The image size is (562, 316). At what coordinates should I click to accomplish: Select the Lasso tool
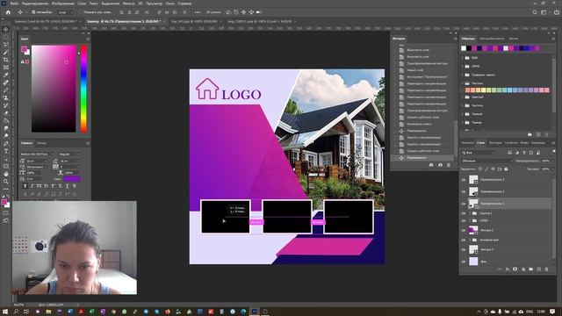pos(6,45)
